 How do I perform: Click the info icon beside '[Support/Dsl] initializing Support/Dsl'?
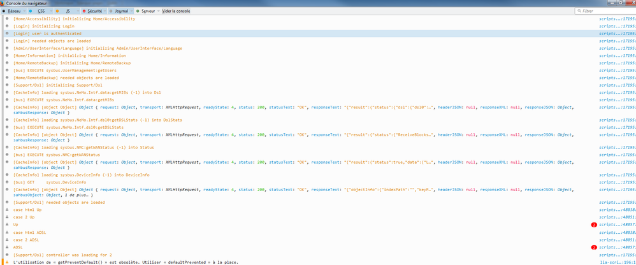(x=6, y=85)
